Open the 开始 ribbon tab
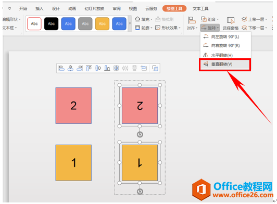This screenshot has height=204, width=277. (23, 8)
